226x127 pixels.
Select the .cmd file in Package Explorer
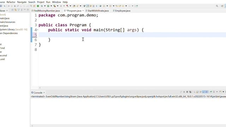3,55
